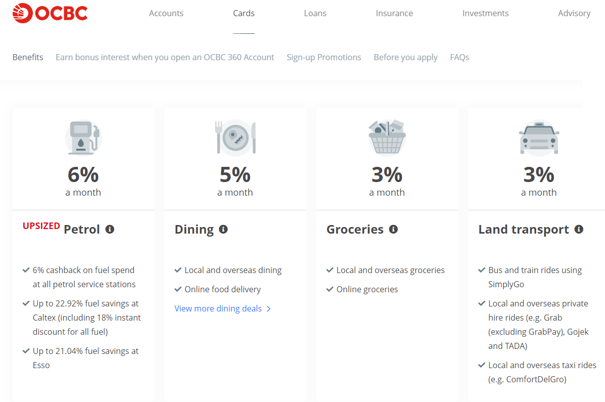Switch to the Loans tab

315,13
